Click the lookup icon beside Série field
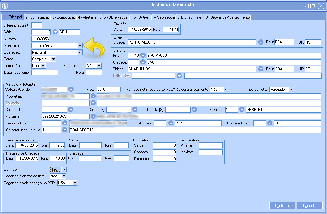 pos(55,32)
